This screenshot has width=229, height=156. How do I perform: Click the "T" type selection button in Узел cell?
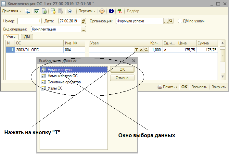[x=136, y=50]
